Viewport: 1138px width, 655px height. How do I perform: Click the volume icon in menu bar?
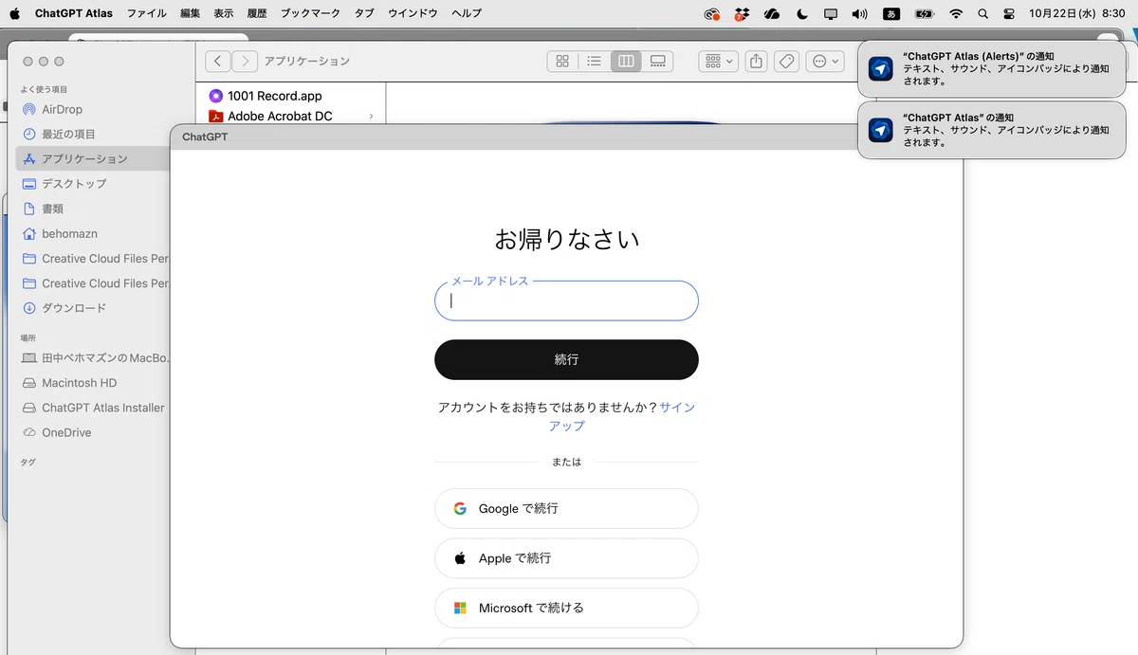[x=859, y=13]
